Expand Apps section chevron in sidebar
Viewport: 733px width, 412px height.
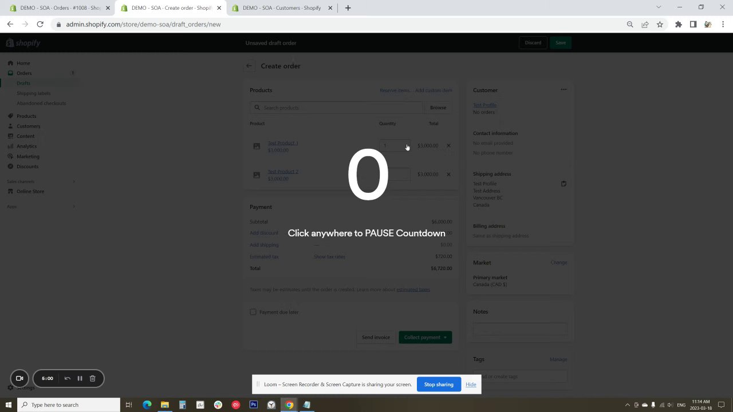coord(74,207)
